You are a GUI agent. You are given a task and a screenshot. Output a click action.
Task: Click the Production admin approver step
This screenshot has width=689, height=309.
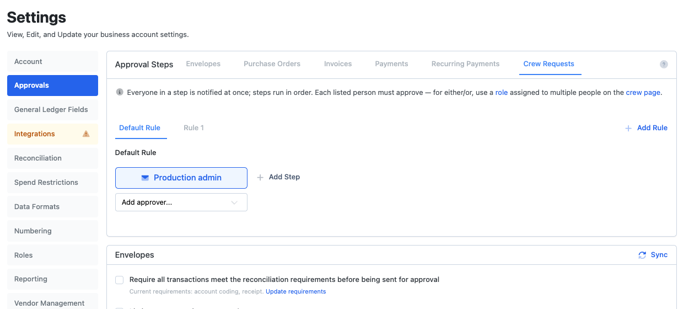181,178
